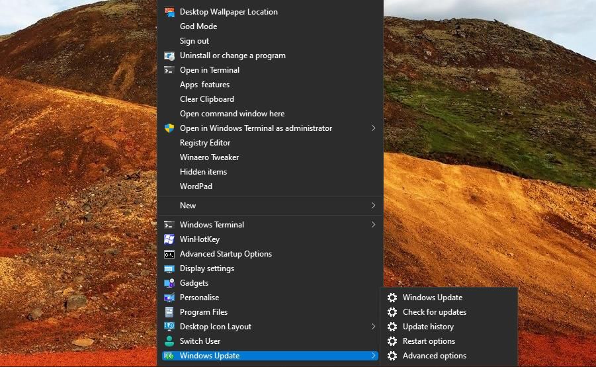Screen dimensions: 596x367
Task: Click the Uninstall or change a program icon
Action: (169, 56)
